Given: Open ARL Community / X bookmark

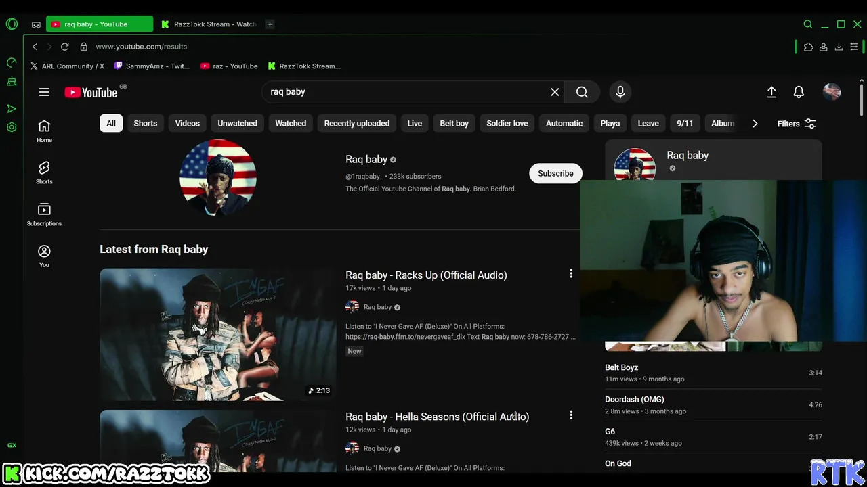Looking at the screenshot, I should [x=67, y=66].
